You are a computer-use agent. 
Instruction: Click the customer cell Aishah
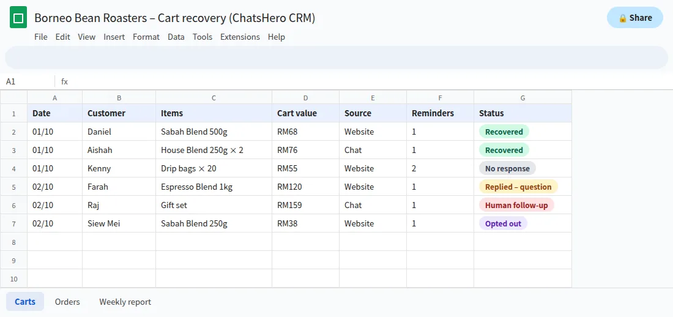pyautogui.click(x=119, y=151)
